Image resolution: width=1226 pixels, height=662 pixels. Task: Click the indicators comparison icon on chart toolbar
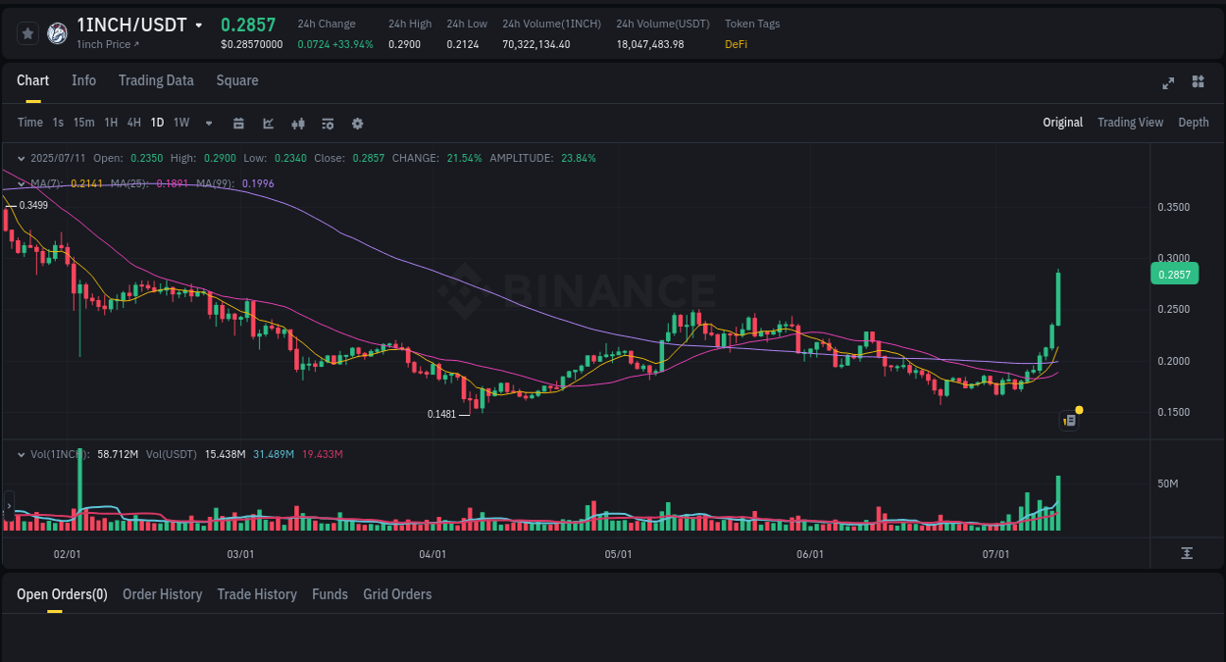[298, 123]
